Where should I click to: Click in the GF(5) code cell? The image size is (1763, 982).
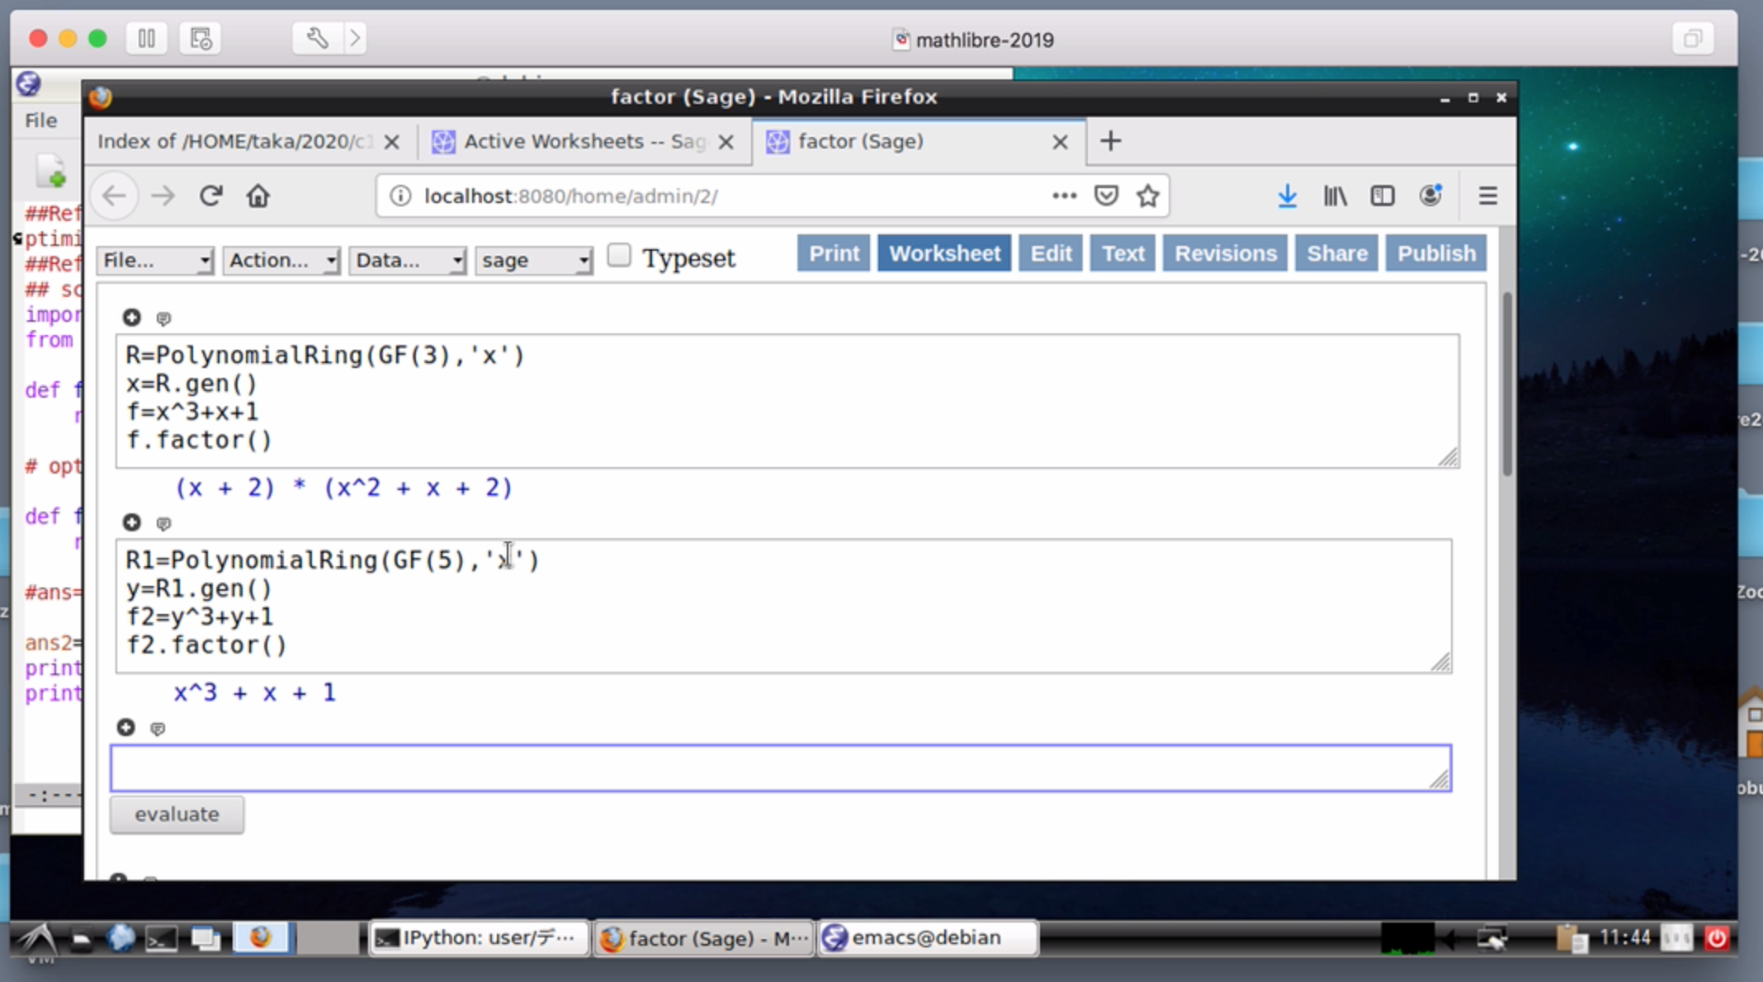(784, 606)
